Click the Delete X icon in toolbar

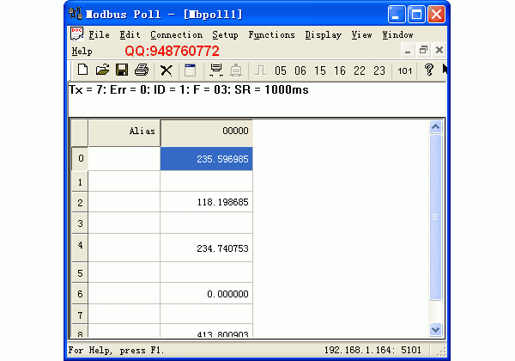[167, 70]
